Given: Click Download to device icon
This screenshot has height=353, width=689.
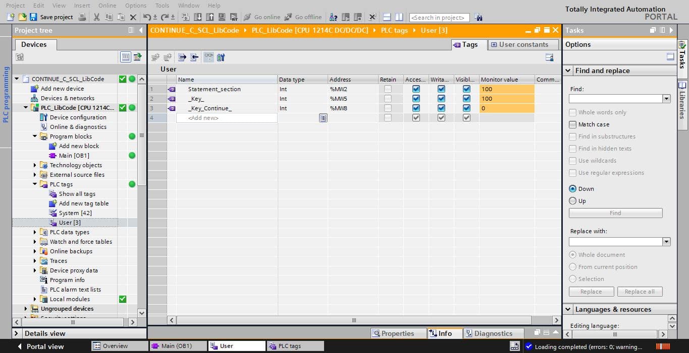Looking at the screenshot, I should point(198,17).
